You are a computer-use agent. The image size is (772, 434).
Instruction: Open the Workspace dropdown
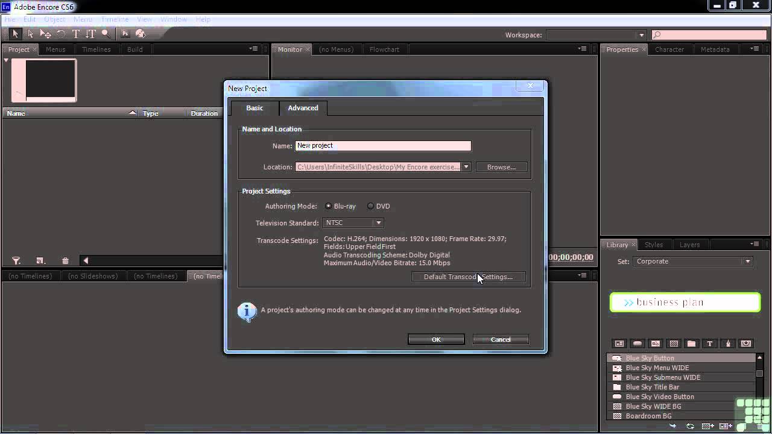pos(596,35)
